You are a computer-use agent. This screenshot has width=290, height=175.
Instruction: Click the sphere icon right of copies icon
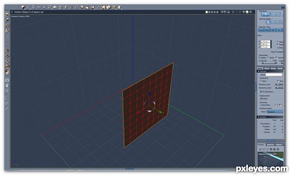point(93,7)
